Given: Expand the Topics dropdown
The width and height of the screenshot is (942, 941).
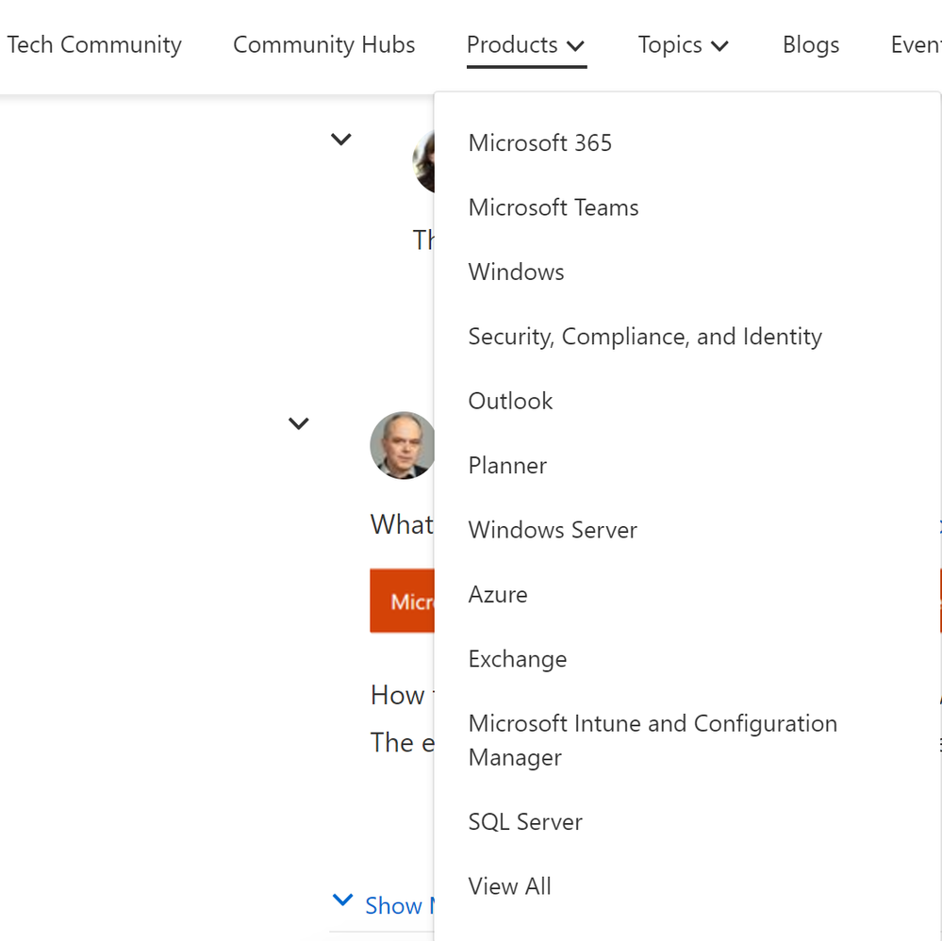Looking at the screenshot, I should [x=683, y=45].
